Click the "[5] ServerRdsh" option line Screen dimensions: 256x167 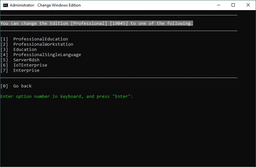(x=20, y=60)
